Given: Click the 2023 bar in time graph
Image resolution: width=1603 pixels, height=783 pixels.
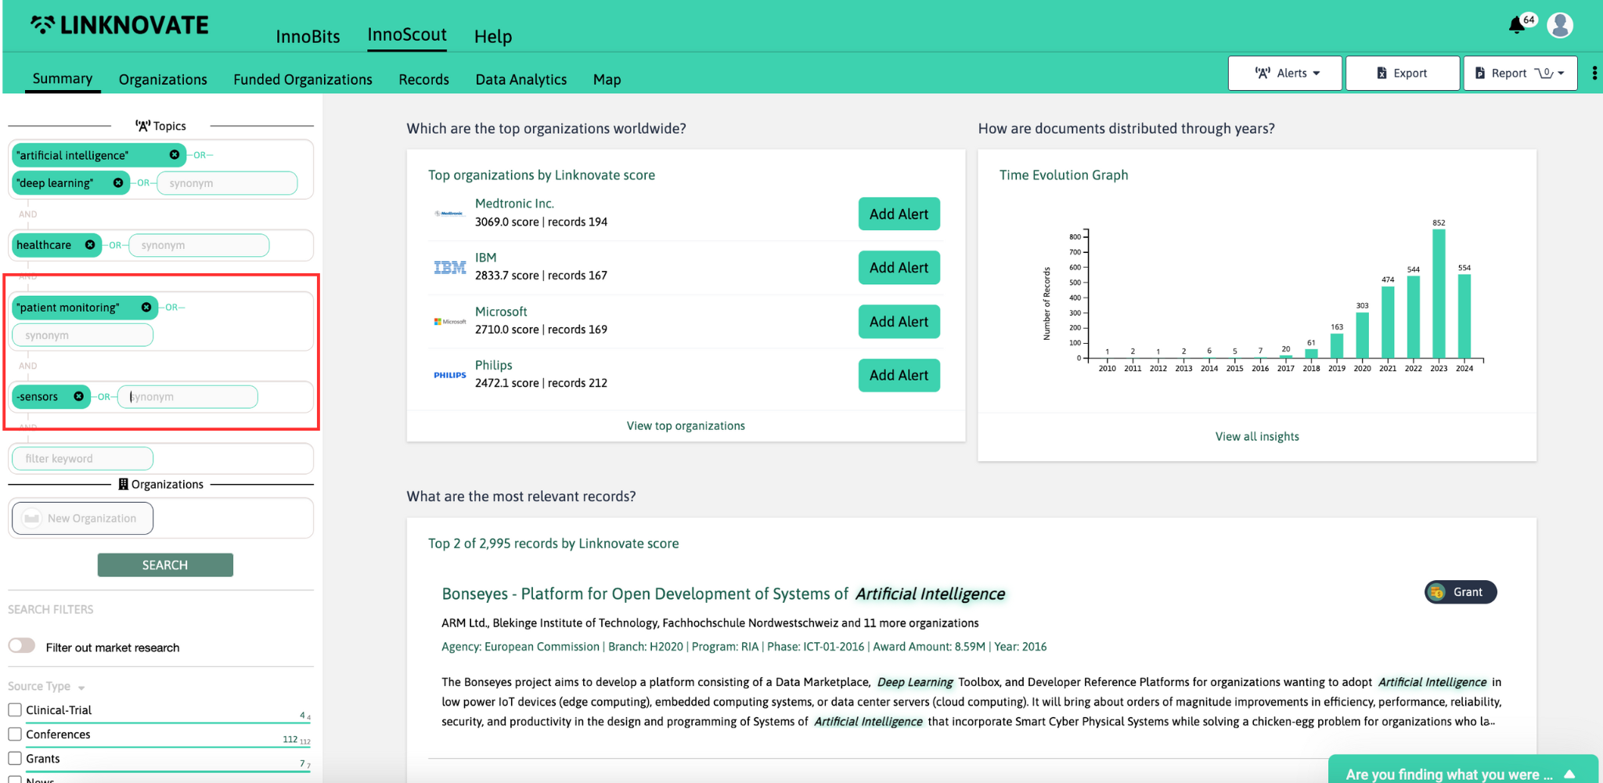Looking at the screenshot, I should 1439,294.
